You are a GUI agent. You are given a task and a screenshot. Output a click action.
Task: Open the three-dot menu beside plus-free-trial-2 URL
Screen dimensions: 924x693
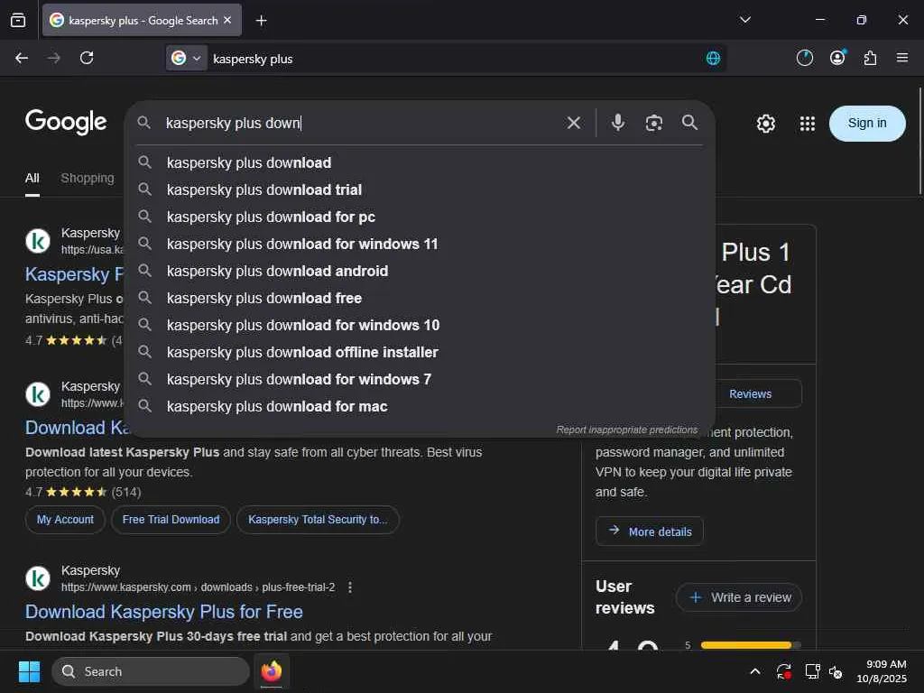tap(350, 587)
